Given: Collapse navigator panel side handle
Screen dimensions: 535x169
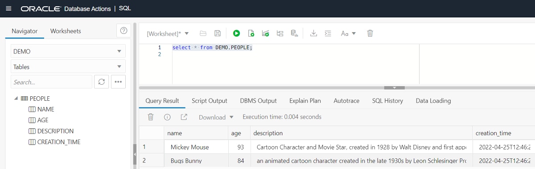Looking at the screenshot, I should [x=135, y=154].
